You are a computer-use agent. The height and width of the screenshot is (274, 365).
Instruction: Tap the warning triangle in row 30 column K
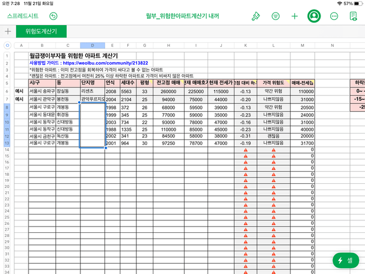[x=246, y=248]
